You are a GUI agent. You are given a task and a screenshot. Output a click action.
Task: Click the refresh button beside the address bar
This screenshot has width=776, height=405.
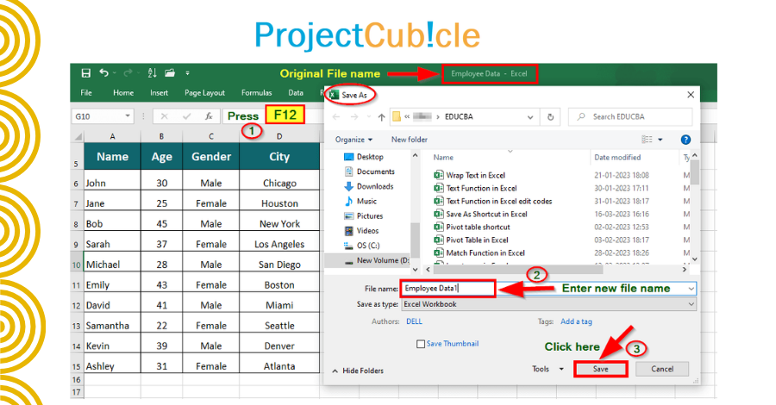click(550, 117)
